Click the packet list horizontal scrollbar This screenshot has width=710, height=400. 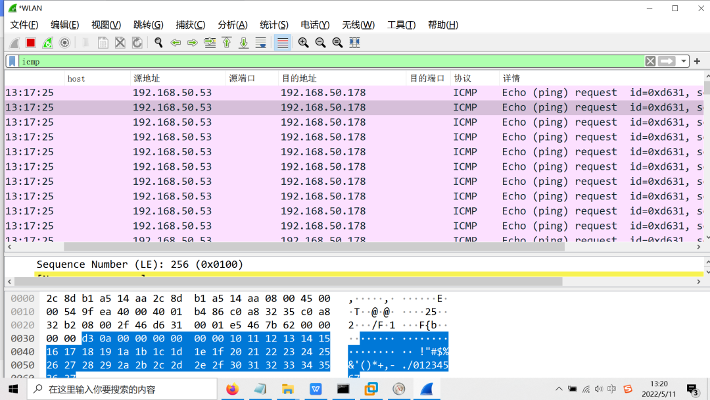(329, 247)
